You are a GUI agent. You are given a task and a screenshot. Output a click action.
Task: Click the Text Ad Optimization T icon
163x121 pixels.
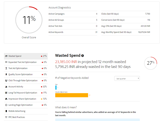[6, 68]
